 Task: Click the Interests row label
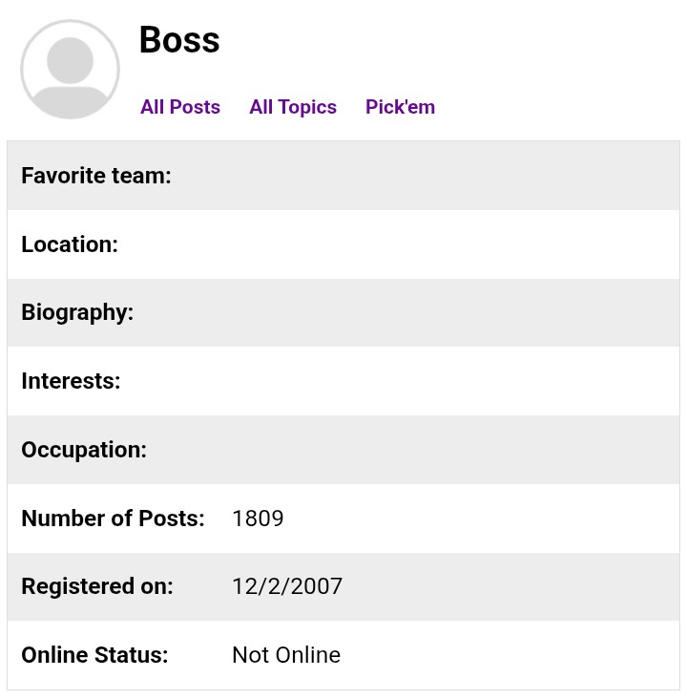click(71, 381)
